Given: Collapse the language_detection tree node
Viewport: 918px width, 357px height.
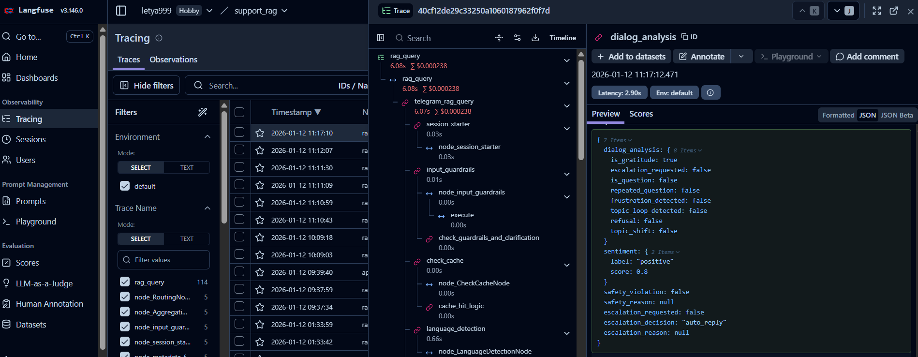Looking at the screenshot, I should pos(567,333).
